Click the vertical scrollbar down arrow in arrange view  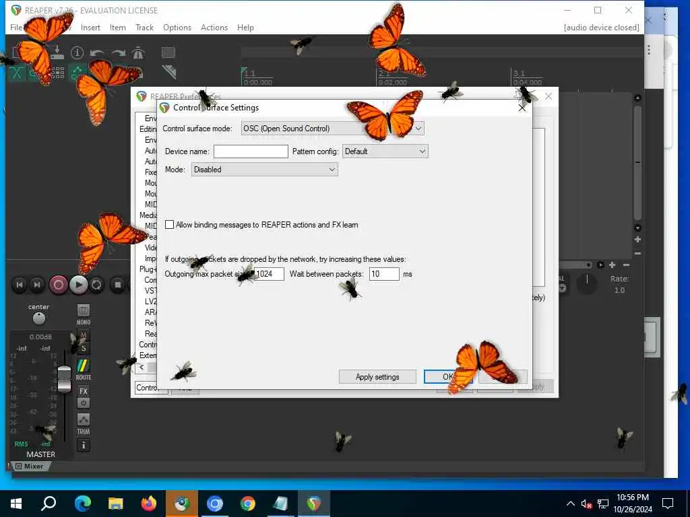[x=637, y=228]
